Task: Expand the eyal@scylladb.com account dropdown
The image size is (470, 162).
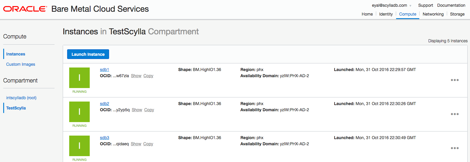Action: tap(392, 5)
